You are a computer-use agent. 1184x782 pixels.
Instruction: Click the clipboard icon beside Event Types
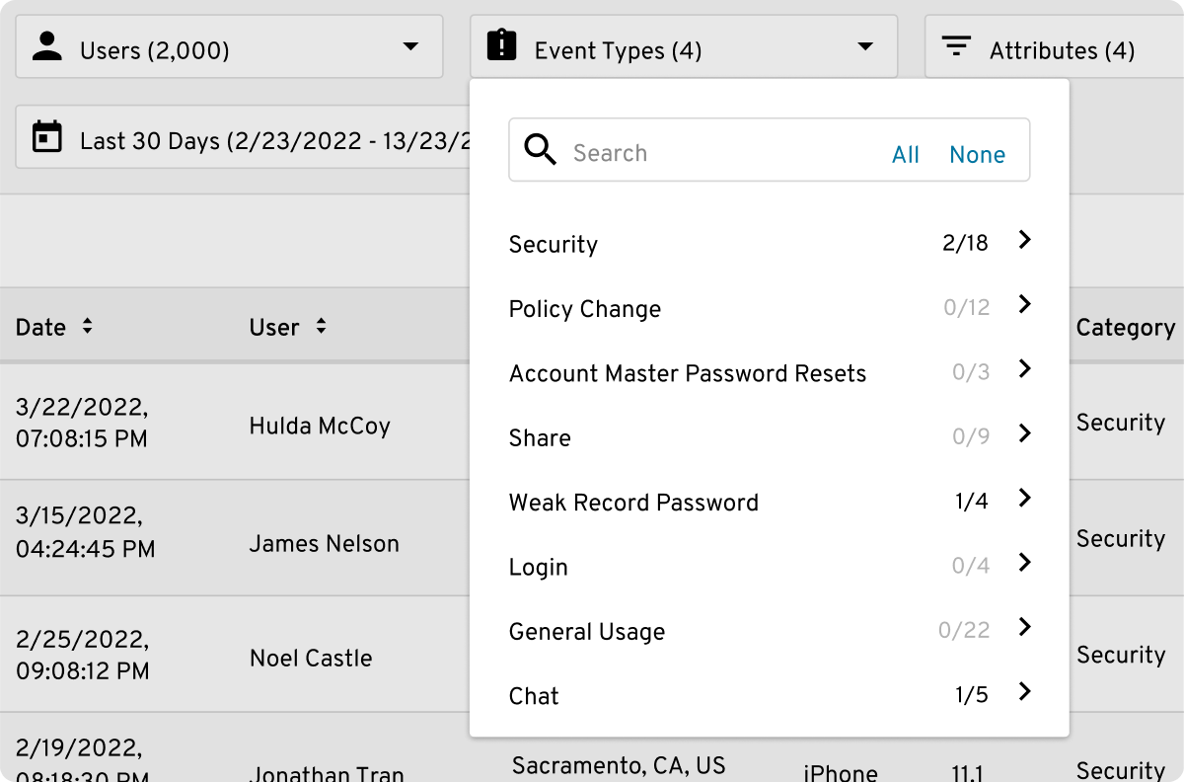tap(502, 45)
